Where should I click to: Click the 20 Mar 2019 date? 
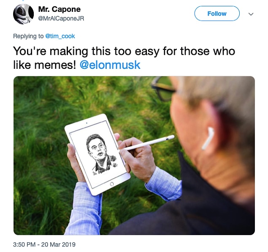(58, 244)
